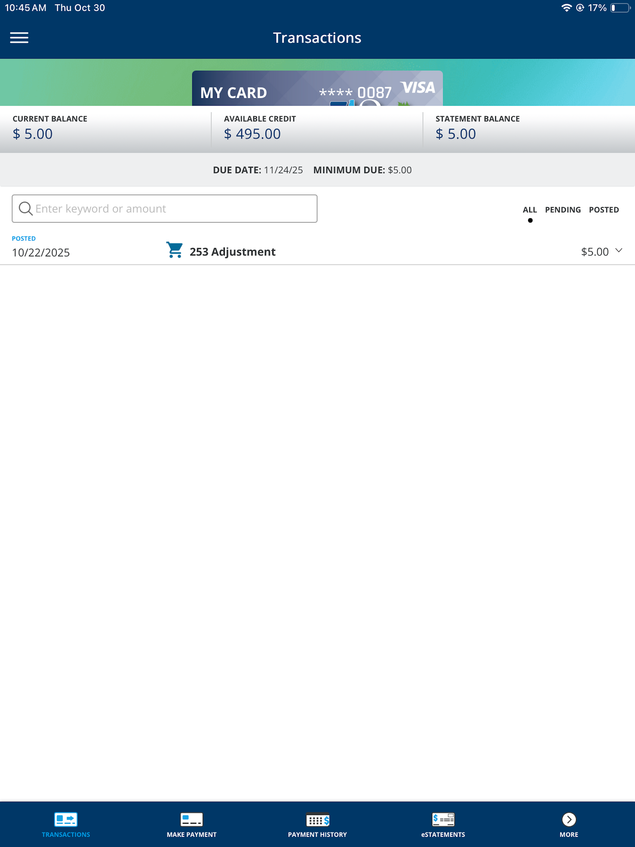Tap the **** 0087 card number
Viewport: 635px width, 847px height.
tap(355, 93)
